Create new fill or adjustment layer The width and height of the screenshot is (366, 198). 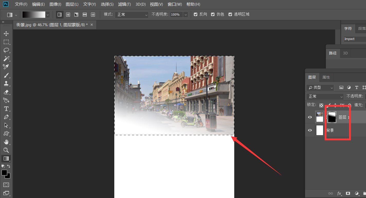coord(357,193)
